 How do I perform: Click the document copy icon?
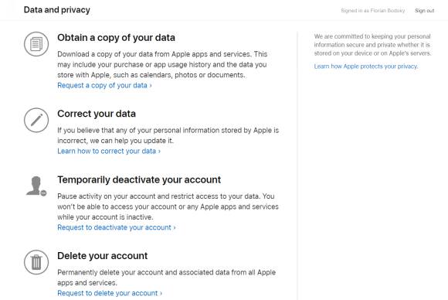click(36, 44)
